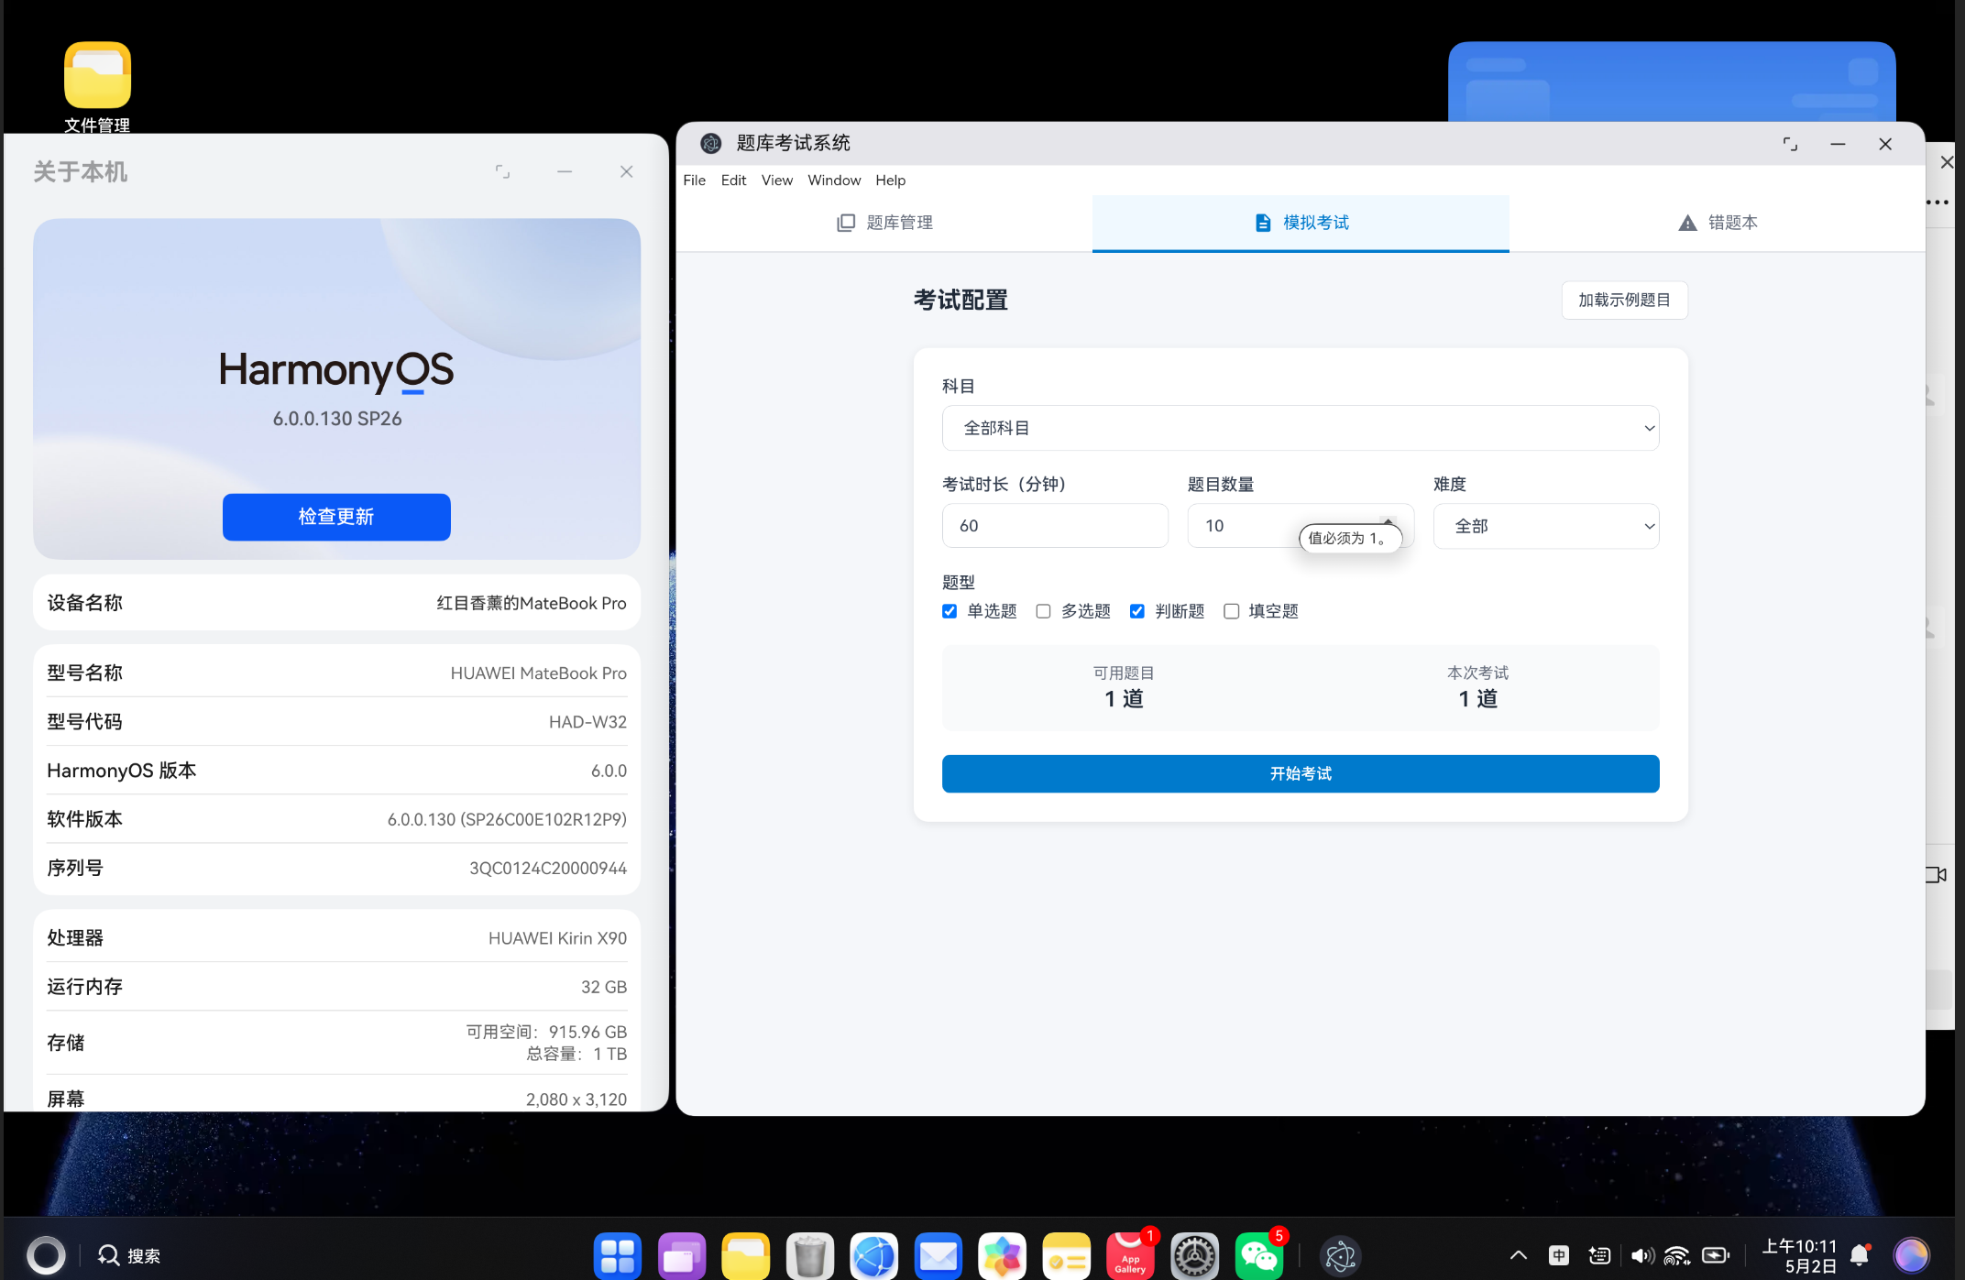Open the keyboard input tray icon
This screenshot has width=1965, height=1280.
[x=1599, y=1255]
